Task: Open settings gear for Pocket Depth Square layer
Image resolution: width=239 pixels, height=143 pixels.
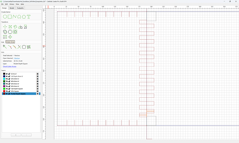Action: point(37,94)
